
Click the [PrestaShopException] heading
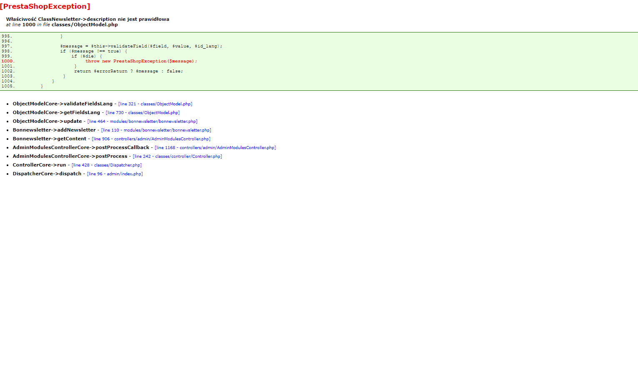click(45, 6)
